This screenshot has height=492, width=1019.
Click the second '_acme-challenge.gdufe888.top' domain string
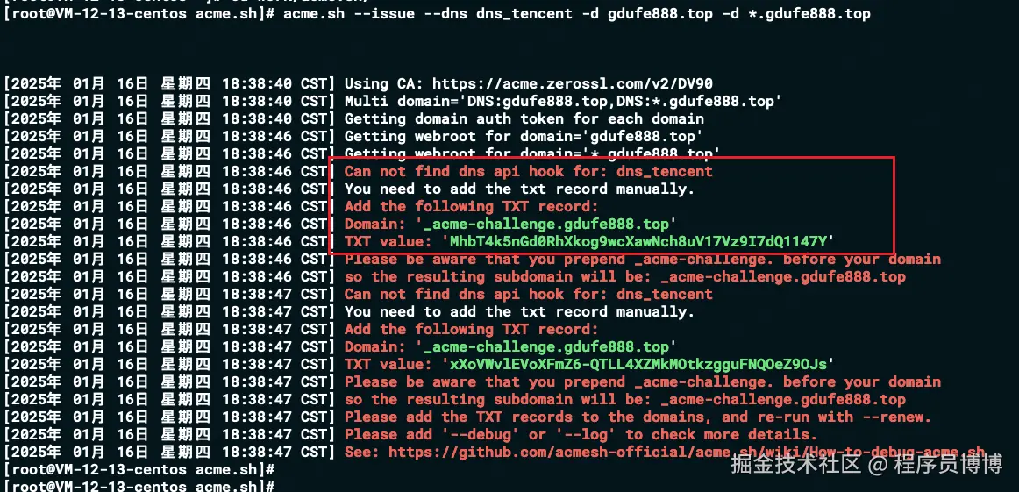[x=546, y=346]
